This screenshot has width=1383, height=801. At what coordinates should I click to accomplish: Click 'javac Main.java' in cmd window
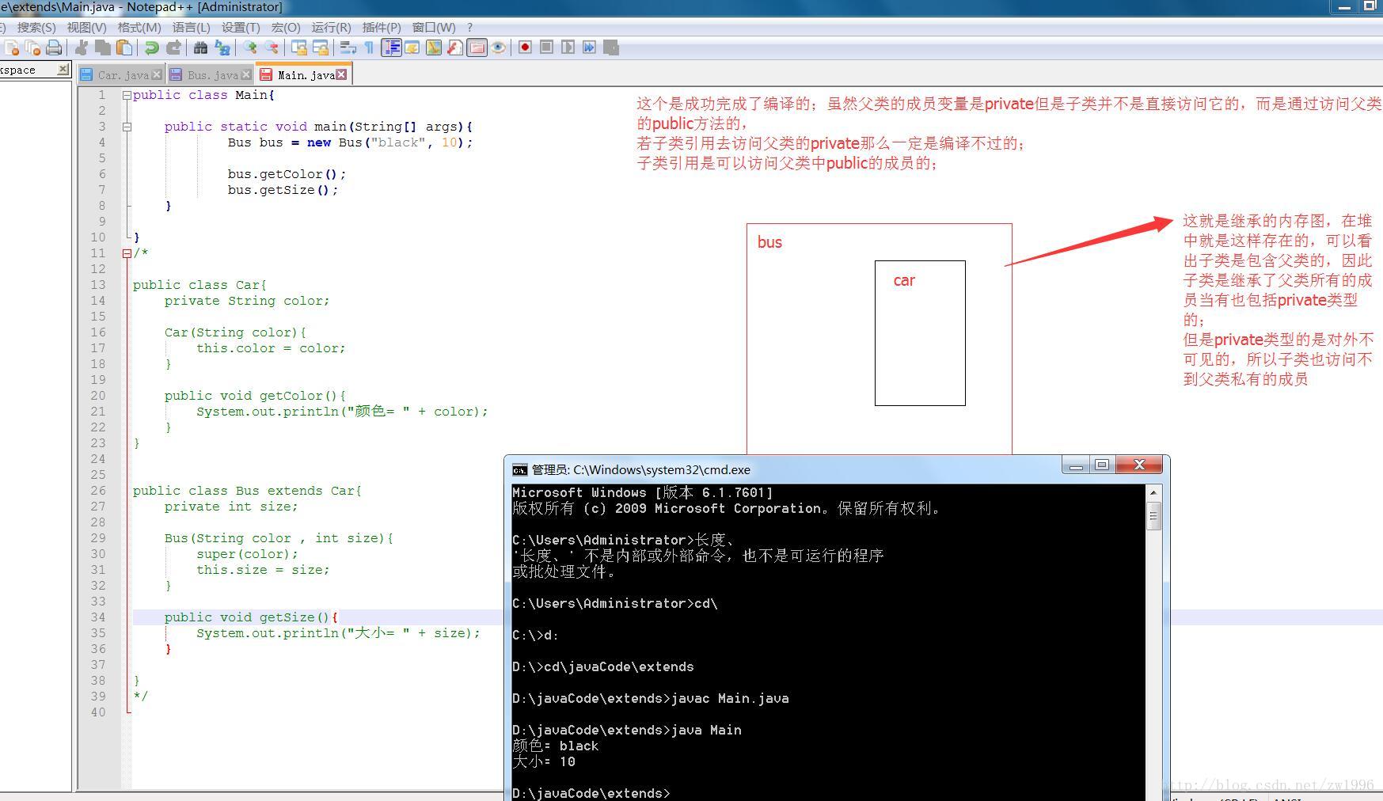pos(730,698)
